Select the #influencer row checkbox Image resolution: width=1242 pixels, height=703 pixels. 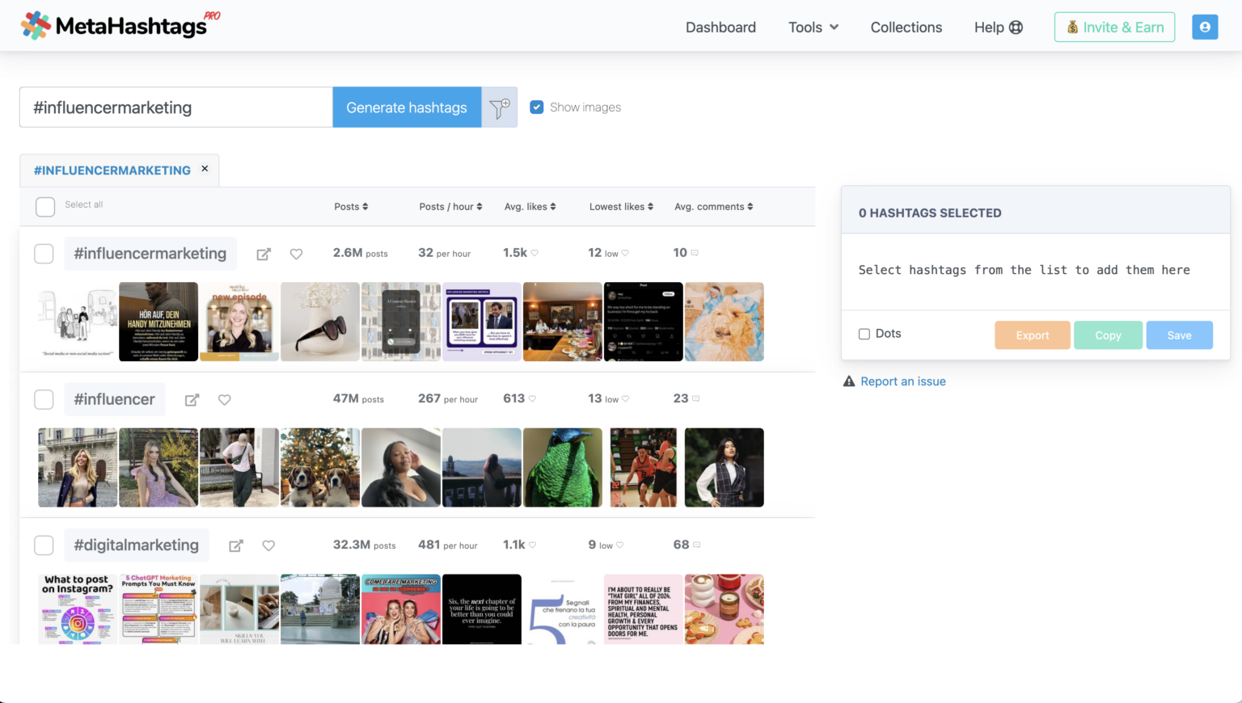tap(44, 399)
